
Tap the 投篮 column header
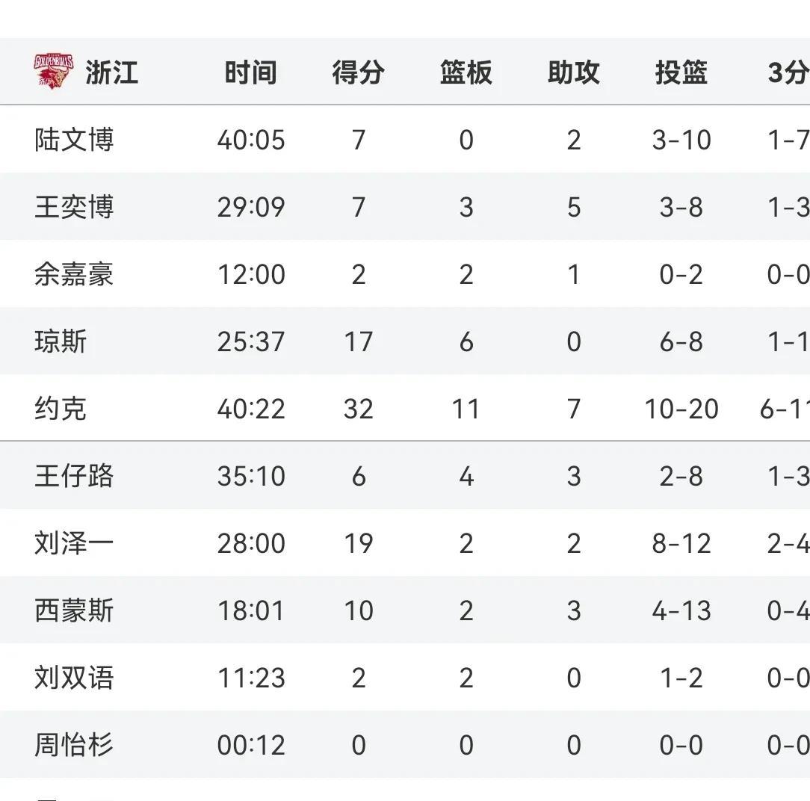681,73
